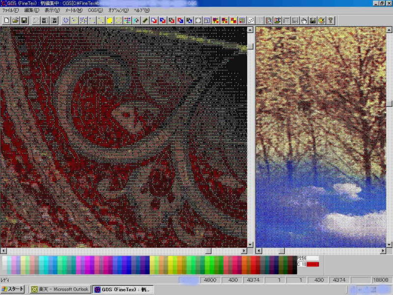
Task: Click the question mark help icon
Action: coord(331,21)
